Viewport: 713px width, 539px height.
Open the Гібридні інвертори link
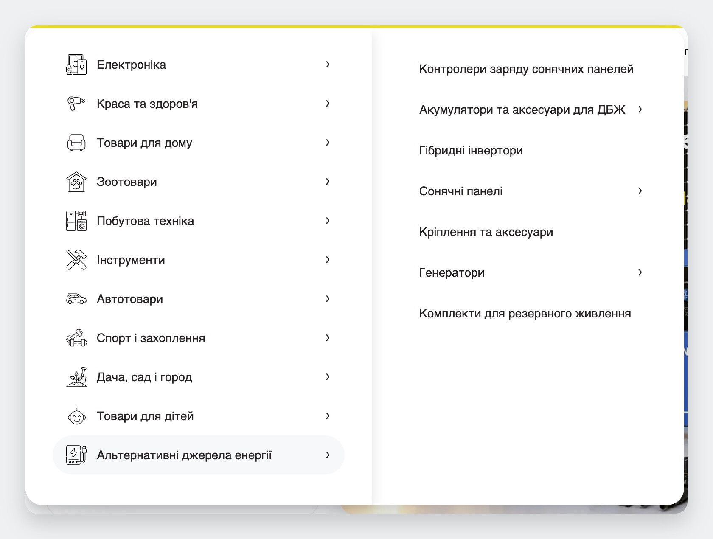click(x=471, y=150)
